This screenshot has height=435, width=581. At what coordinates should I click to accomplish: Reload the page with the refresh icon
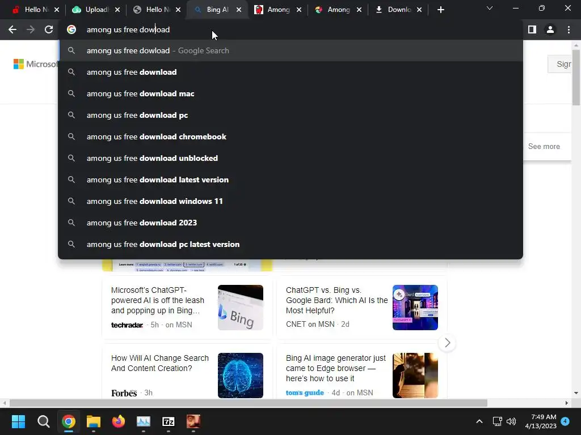(x=49, y=29)
